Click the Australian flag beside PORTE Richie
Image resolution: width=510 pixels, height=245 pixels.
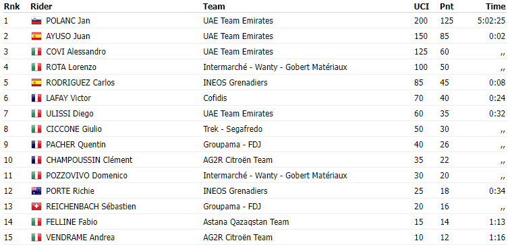(36, 191)
